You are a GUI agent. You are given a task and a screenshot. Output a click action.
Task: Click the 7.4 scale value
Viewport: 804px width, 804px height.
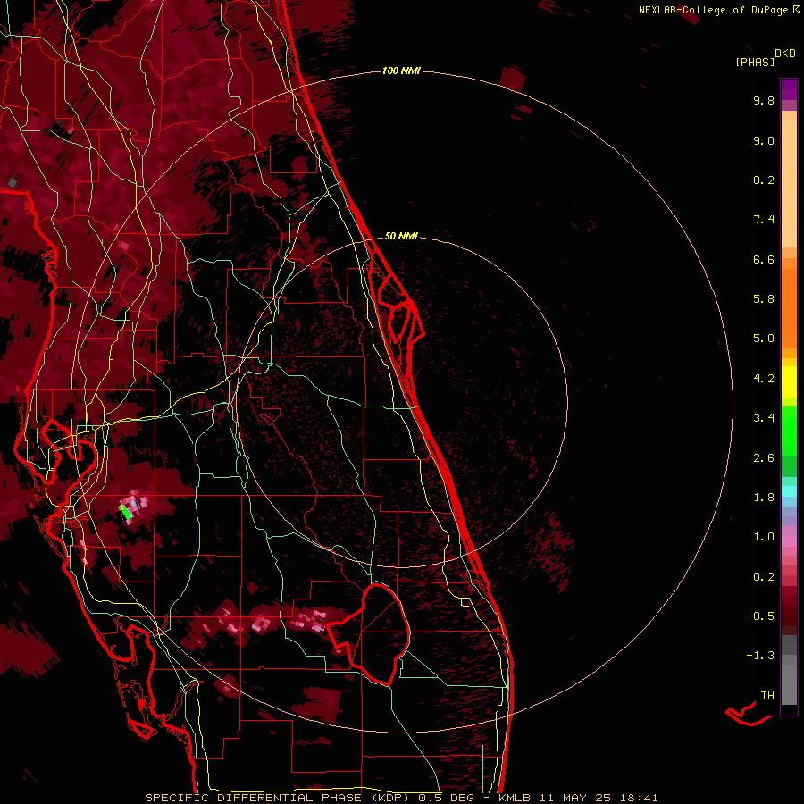point(764,220)
